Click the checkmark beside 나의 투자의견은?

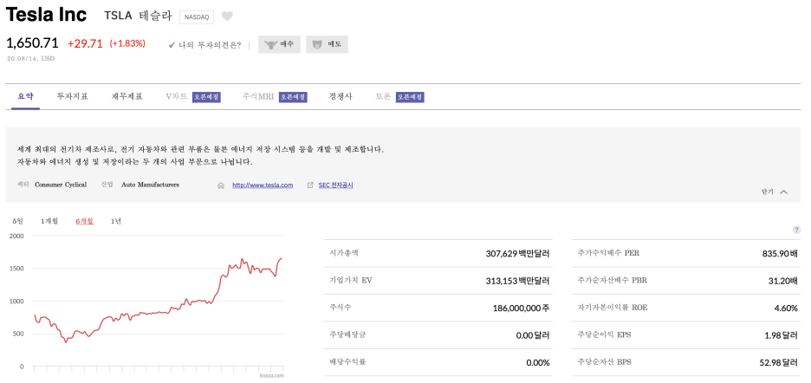tap(172, 45)
